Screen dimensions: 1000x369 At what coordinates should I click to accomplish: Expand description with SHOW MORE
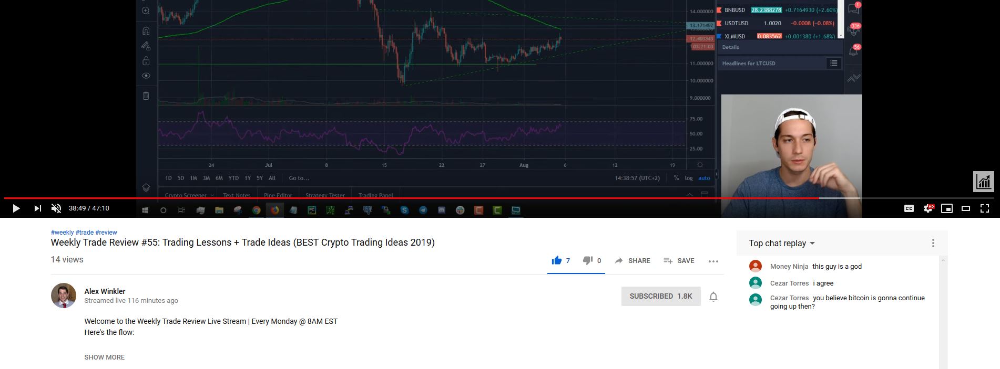(105, 357)
